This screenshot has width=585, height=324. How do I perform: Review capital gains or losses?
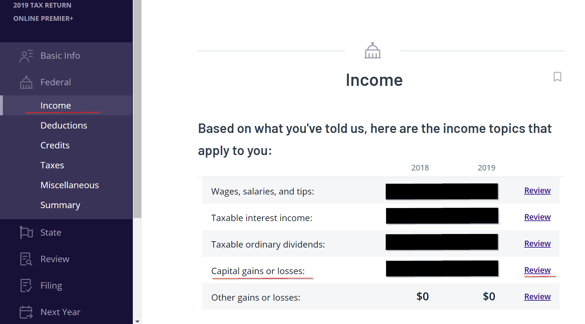click(537, 270)
